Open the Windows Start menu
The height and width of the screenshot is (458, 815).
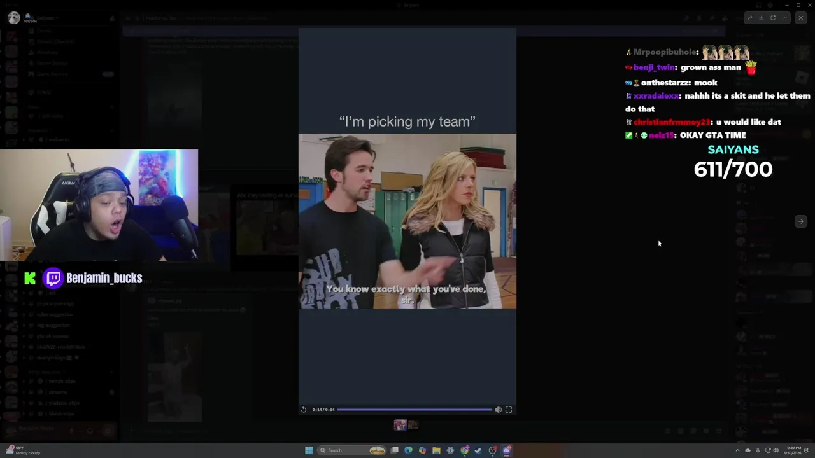[309, 450]
